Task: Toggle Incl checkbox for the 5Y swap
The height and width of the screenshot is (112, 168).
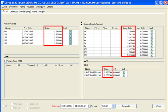Action: [x=152, y=43]
